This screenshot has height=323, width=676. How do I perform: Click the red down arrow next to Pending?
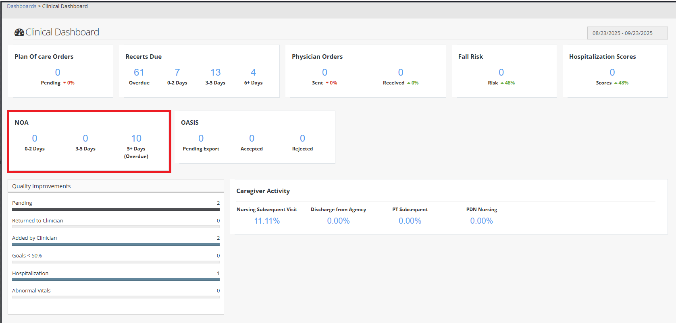64,83
